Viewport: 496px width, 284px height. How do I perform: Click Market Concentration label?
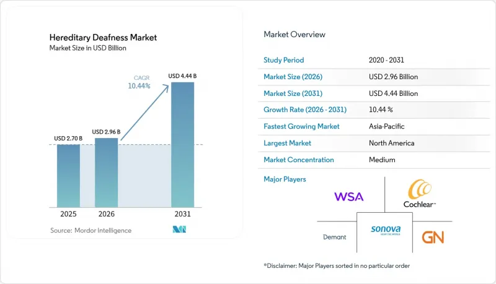pyautogui.click(x=299, y=160)
